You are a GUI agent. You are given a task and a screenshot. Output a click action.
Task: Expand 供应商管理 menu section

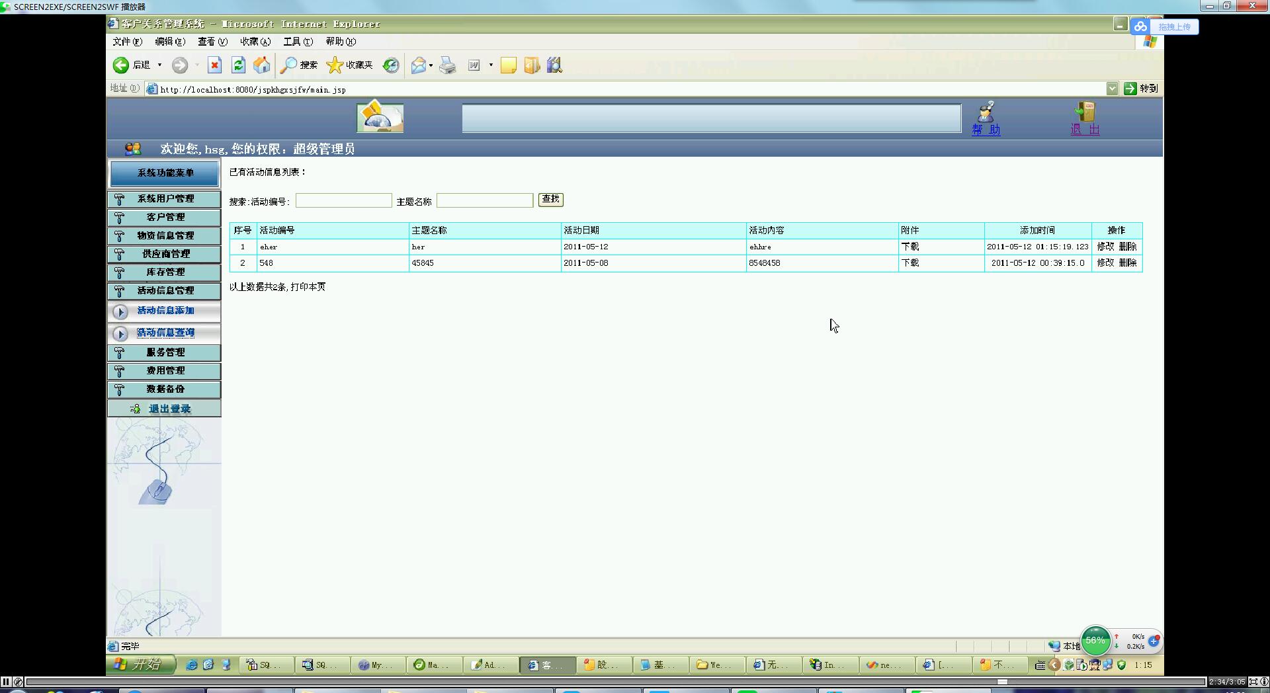tap(164, 254)
